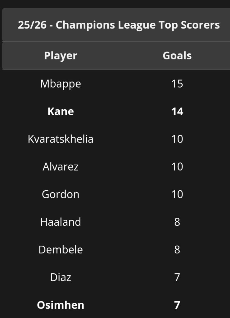Click Dembele's 8 goals value
This screenshot has height=318, width=230.
coord(177,249)
